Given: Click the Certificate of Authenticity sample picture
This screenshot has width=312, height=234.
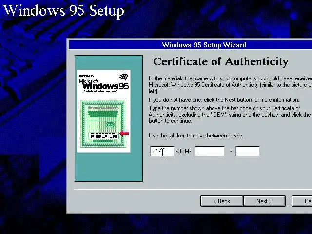Looking at the screenshot, I should click(x=104, y=111).
